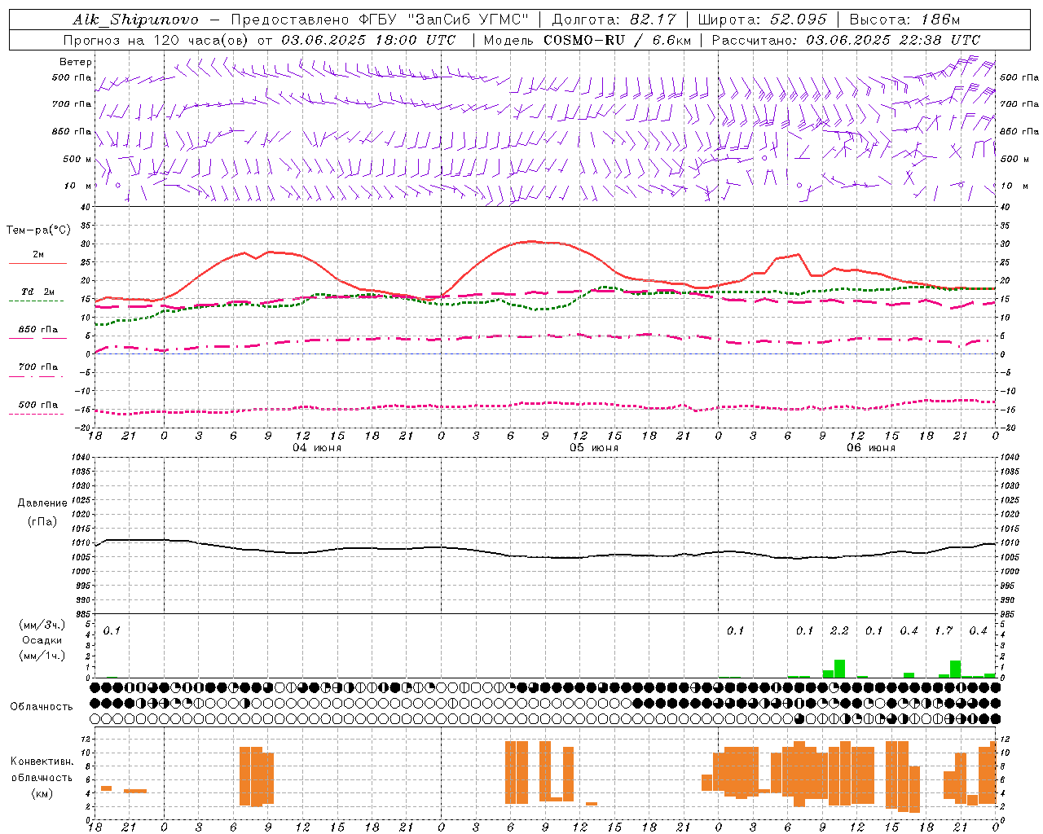Click the 'Осадки' precipitation label

click(x=42, y=640)
